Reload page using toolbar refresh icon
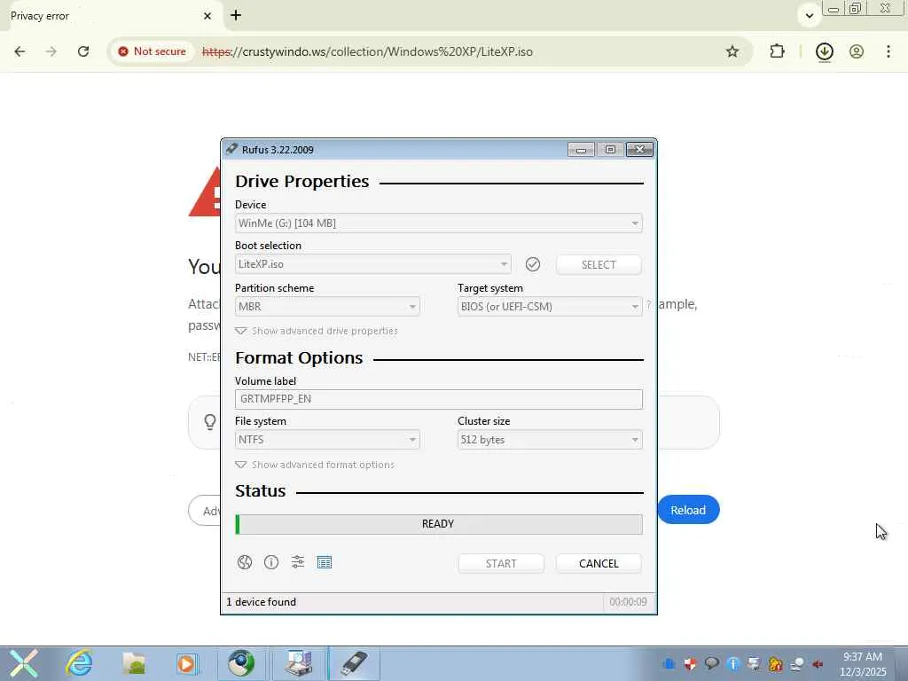This screenshot has height=681, width=908. pyautogui.click(x=83, y=51)
